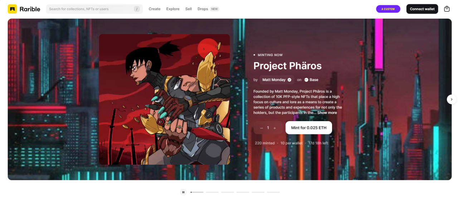Decrease mint quantity with minus button

click(262, 128)
